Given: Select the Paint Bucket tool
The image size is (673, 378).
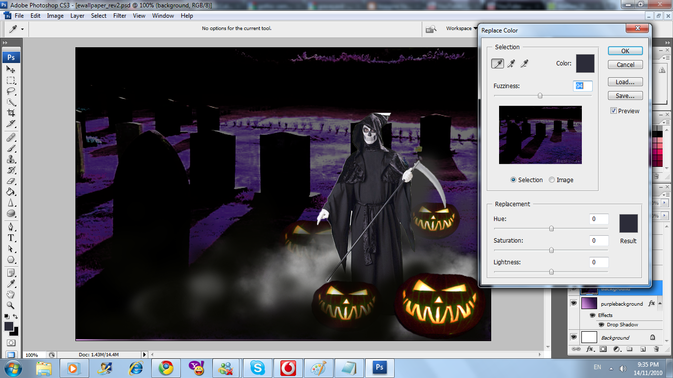Looking at the screenshot, I should [11, 191].
